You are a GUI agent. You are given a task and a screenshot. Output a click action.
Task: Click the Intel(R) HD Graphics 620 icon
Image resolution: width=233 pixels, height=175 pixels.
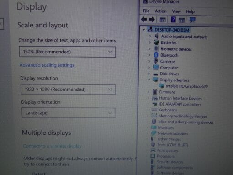(161, 86)
